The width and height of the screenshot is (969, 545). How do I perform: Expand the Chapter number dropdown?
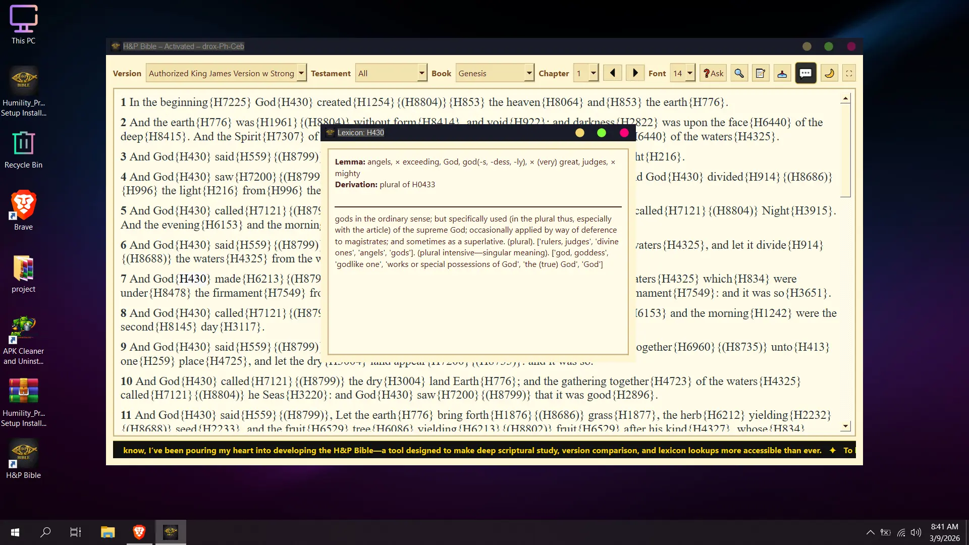(x=586, y=73)
